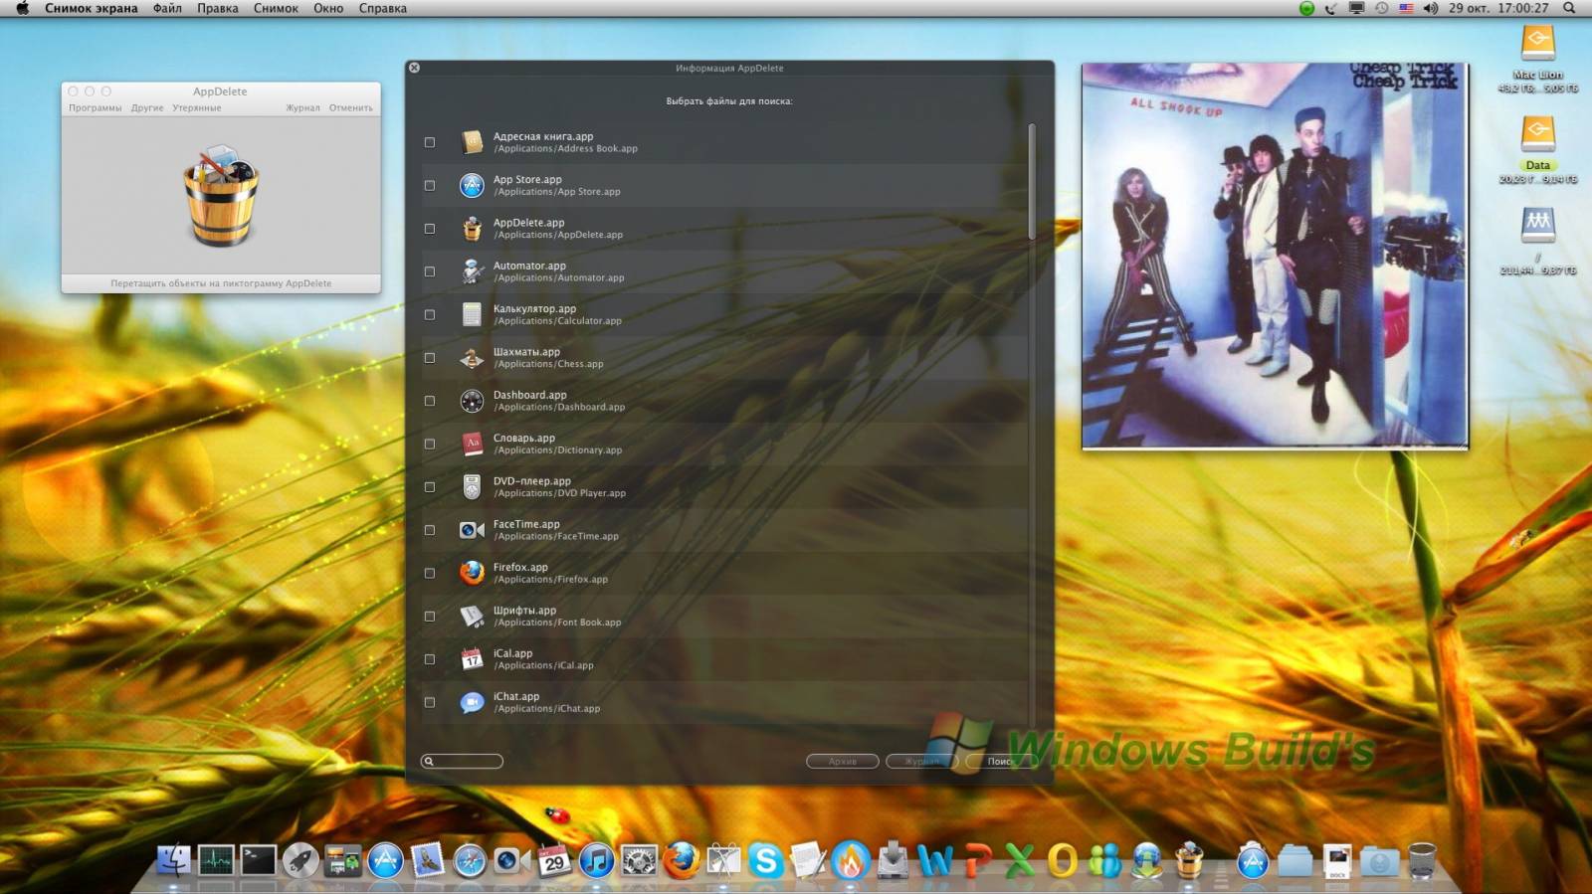The height and width of the screenshot is (894, 1592).
Task: Click the Address Book app icon in list
Action: tap(472, 142)
